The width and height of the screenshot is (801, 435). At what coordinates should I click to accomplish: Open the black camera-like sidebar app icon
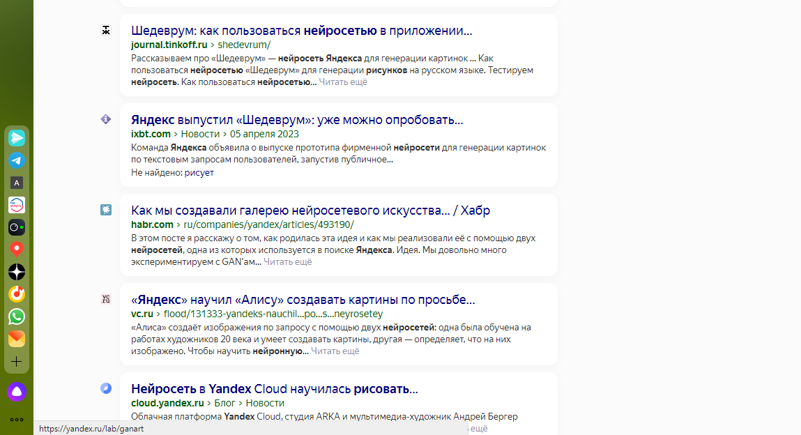pyautogui.click(x=16, y=227)
